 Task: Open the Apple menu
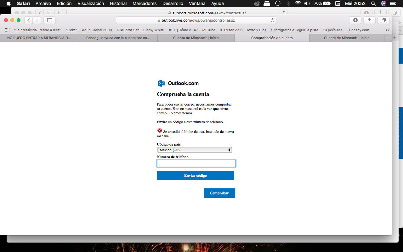pyautogui.click(x=9, y=3)
